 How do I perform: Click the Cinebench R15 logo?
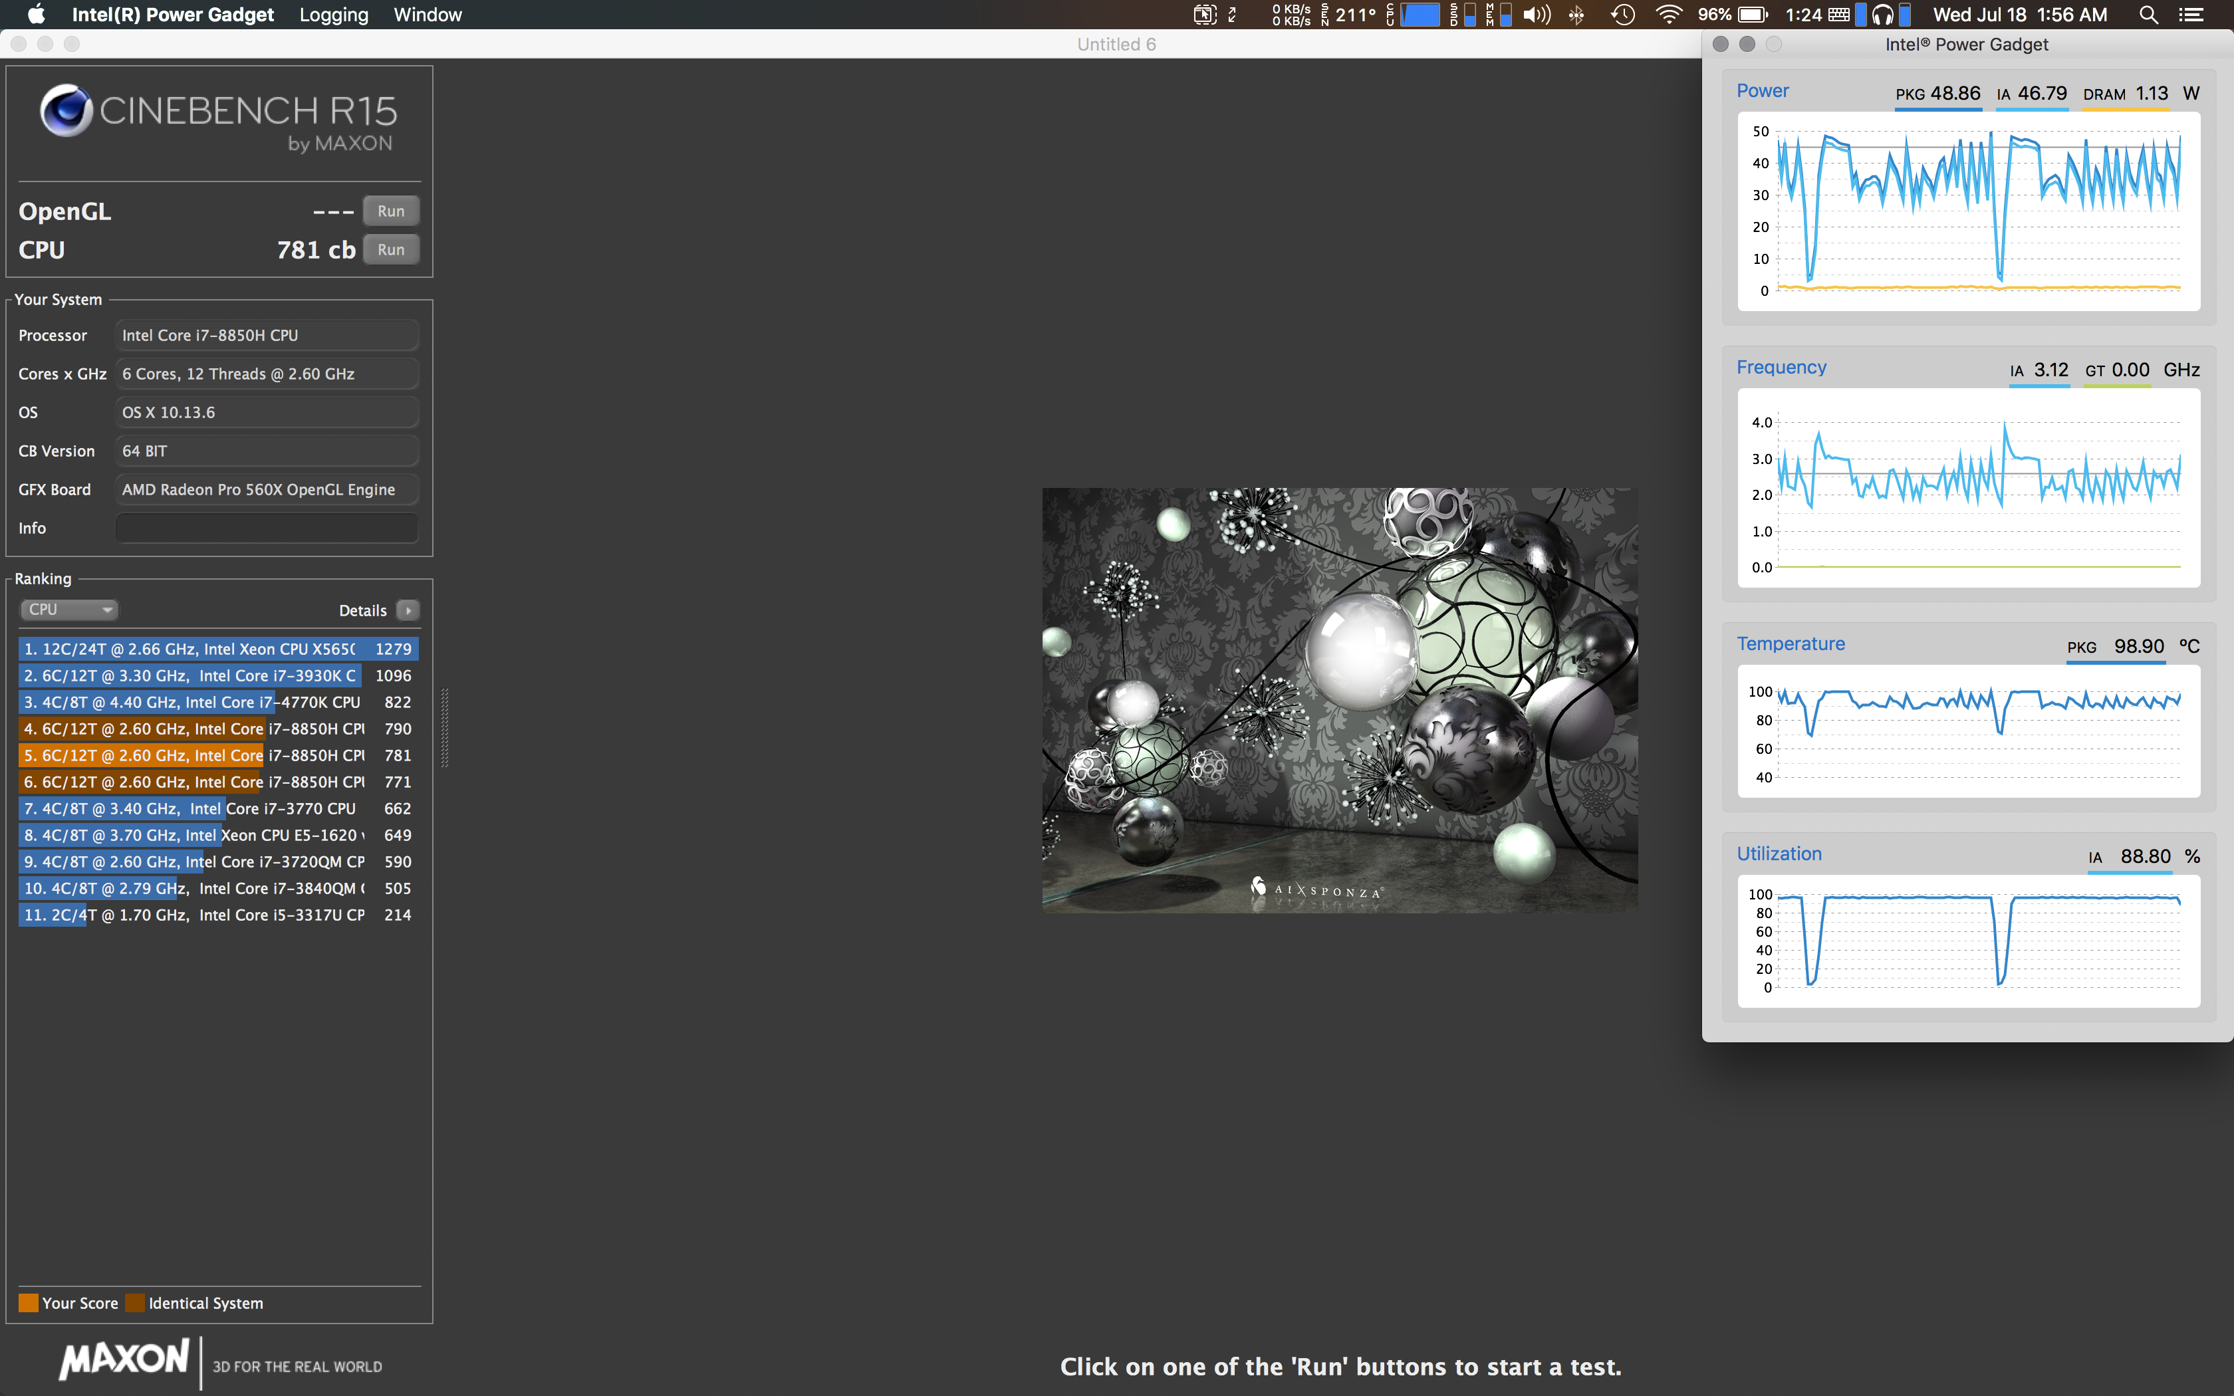coord(219,118)
